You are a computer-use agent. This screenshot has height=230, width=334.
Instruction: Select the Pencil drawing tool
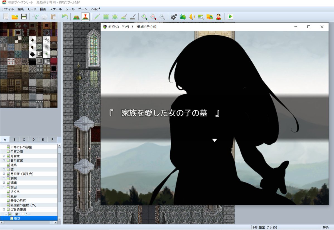click(97, 17)
